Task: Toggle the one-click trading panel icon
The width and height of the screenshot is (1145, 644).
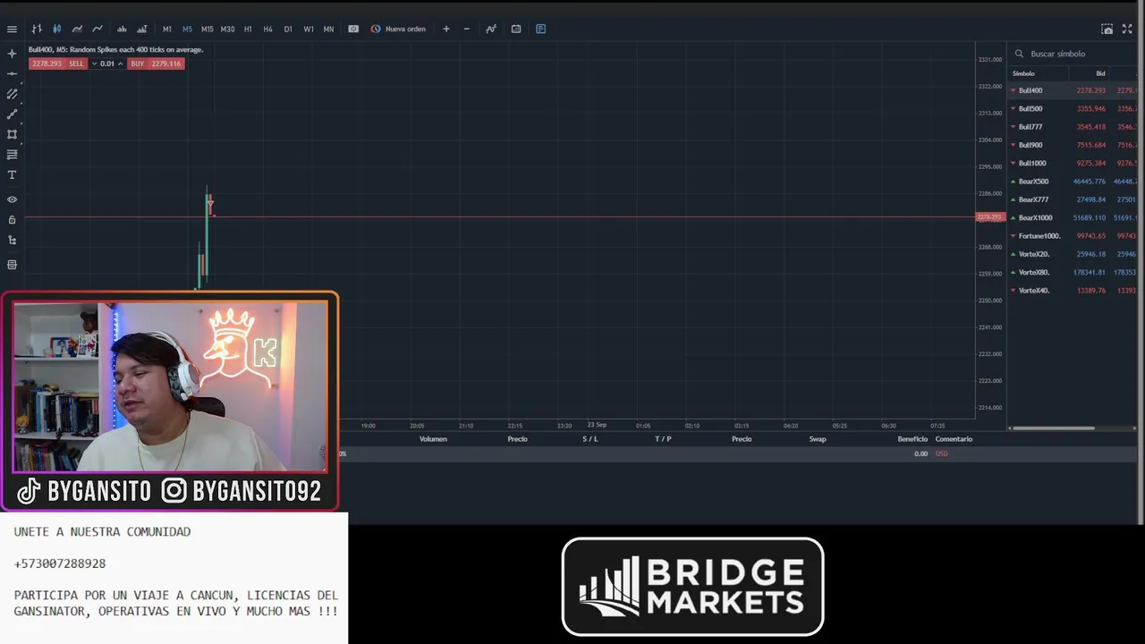Action: click(353, 29)
